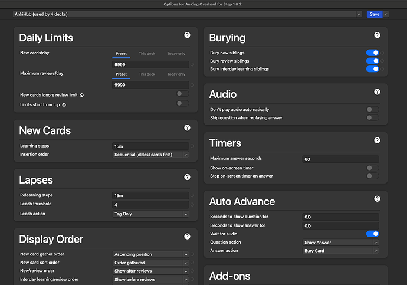The width and height of the screenshot is (407, 285).
Task: Open New/review order dropdown
Action: coord(150,271)
